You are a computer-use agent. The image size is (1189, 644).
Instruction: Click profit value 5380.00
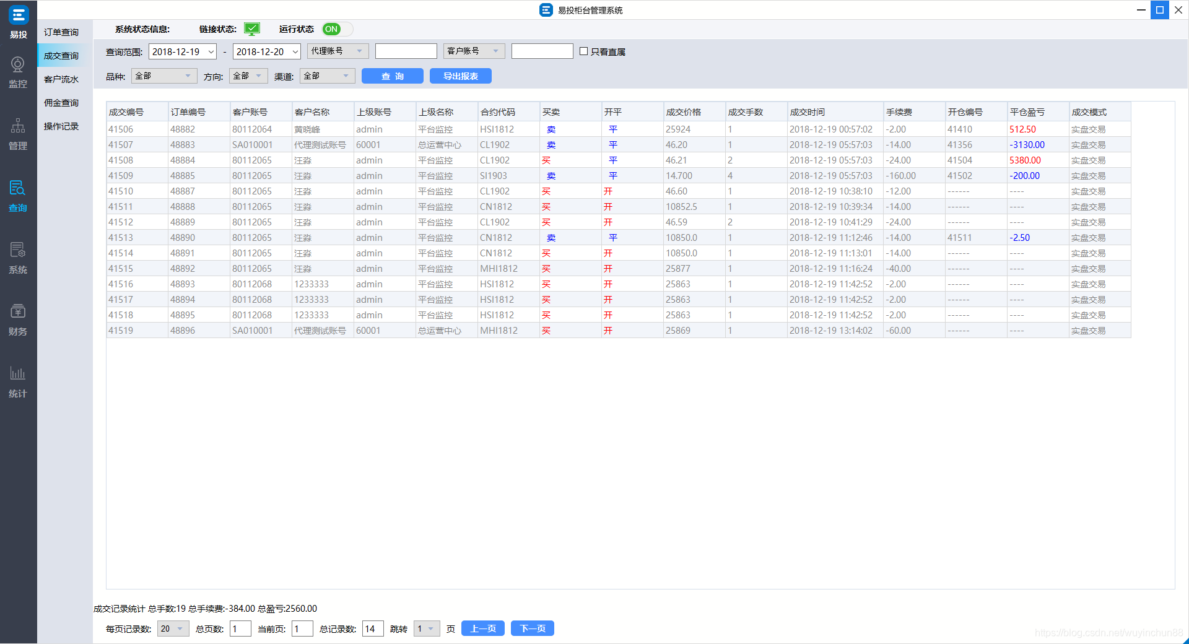(x=1025, y=160)
